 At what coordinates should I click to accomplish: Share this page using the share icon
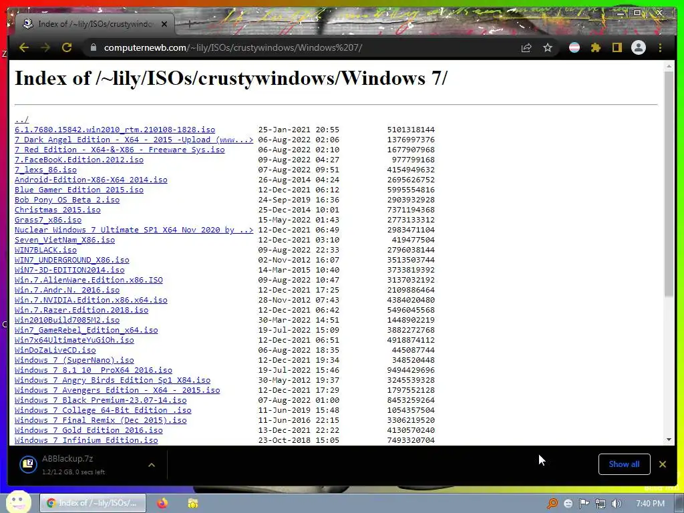tap(526, 47)
